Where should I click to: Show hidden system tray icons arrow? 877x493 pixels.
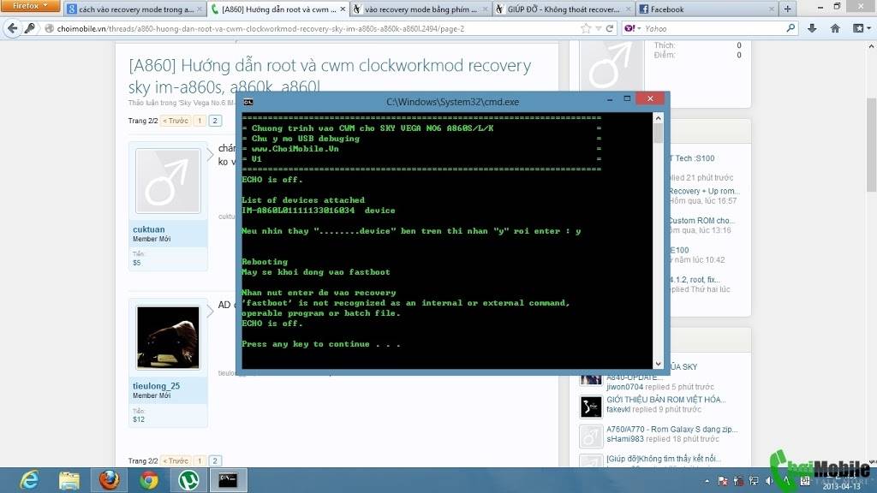(707, 481)
